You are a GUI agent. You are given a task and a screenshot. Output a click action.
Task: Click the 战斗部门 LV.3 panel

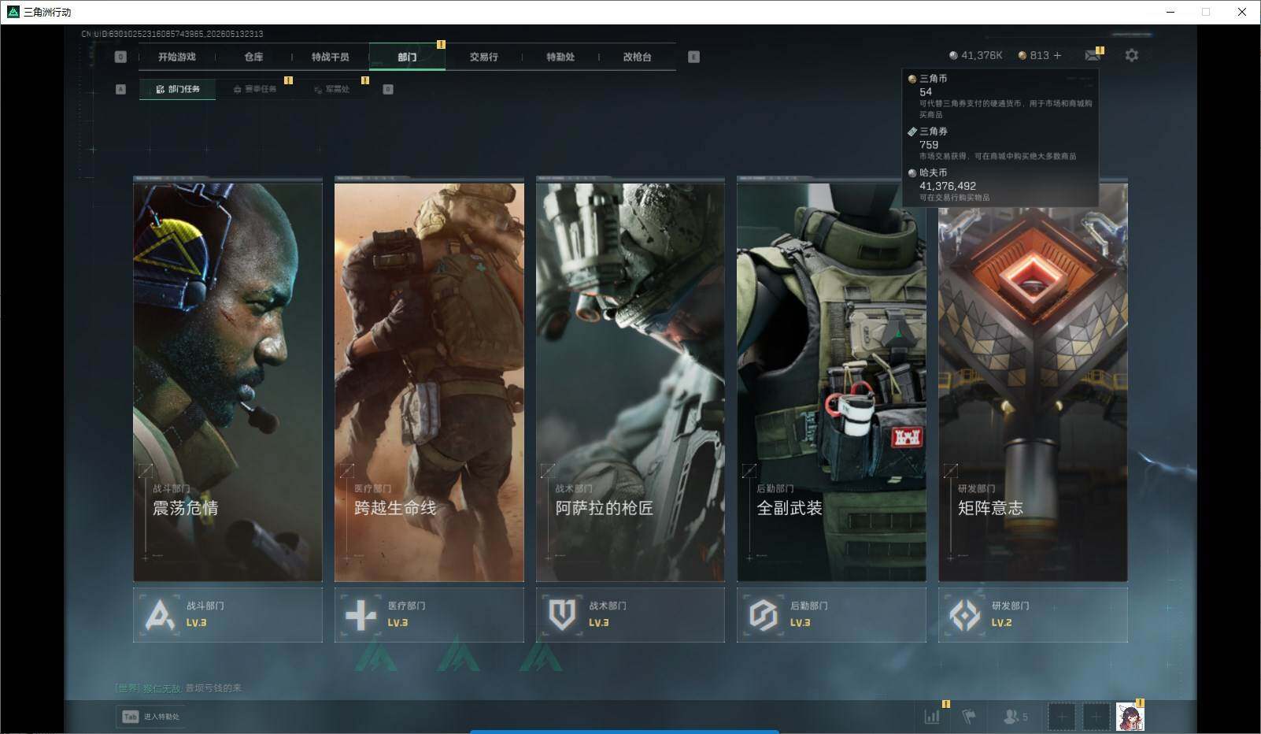227,614
